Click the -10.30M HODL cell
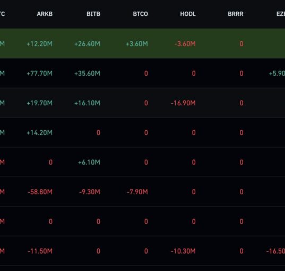The image size is (285, 271). [183, 251]
